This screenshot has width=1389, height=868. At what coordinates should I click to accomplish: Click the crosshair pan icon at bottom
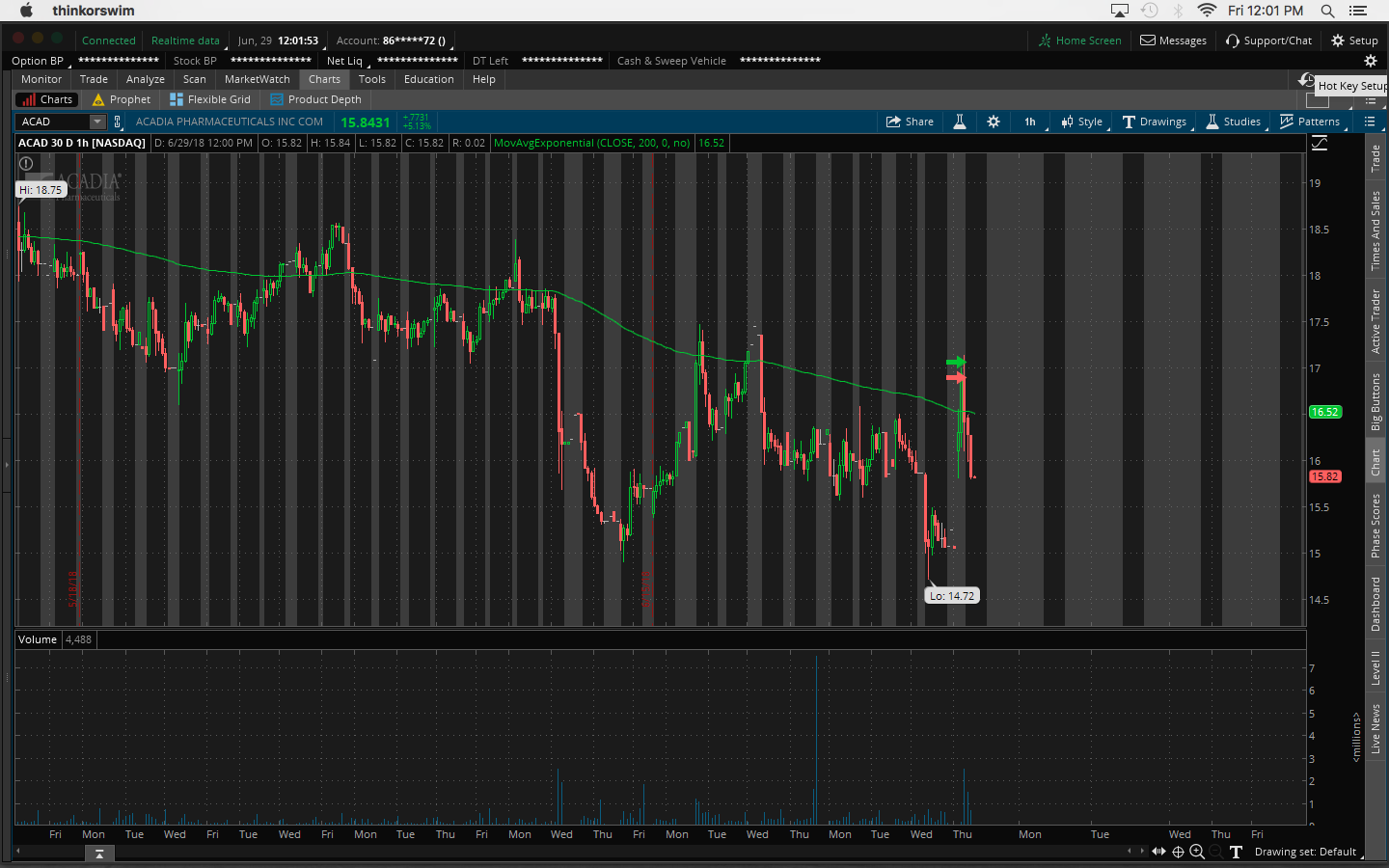pyautogui.click(x=1178, y=852)
